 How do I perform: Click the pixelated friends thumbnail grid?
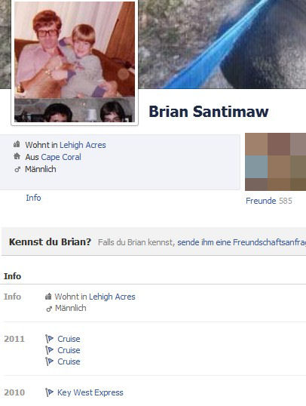pyautogui.click(x=276, y=161)
